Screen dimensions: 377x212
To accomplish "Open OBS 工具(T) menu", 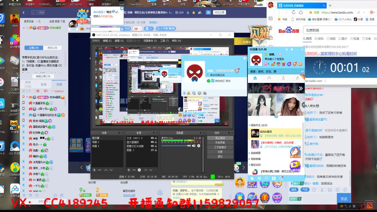I will (164, 41).
